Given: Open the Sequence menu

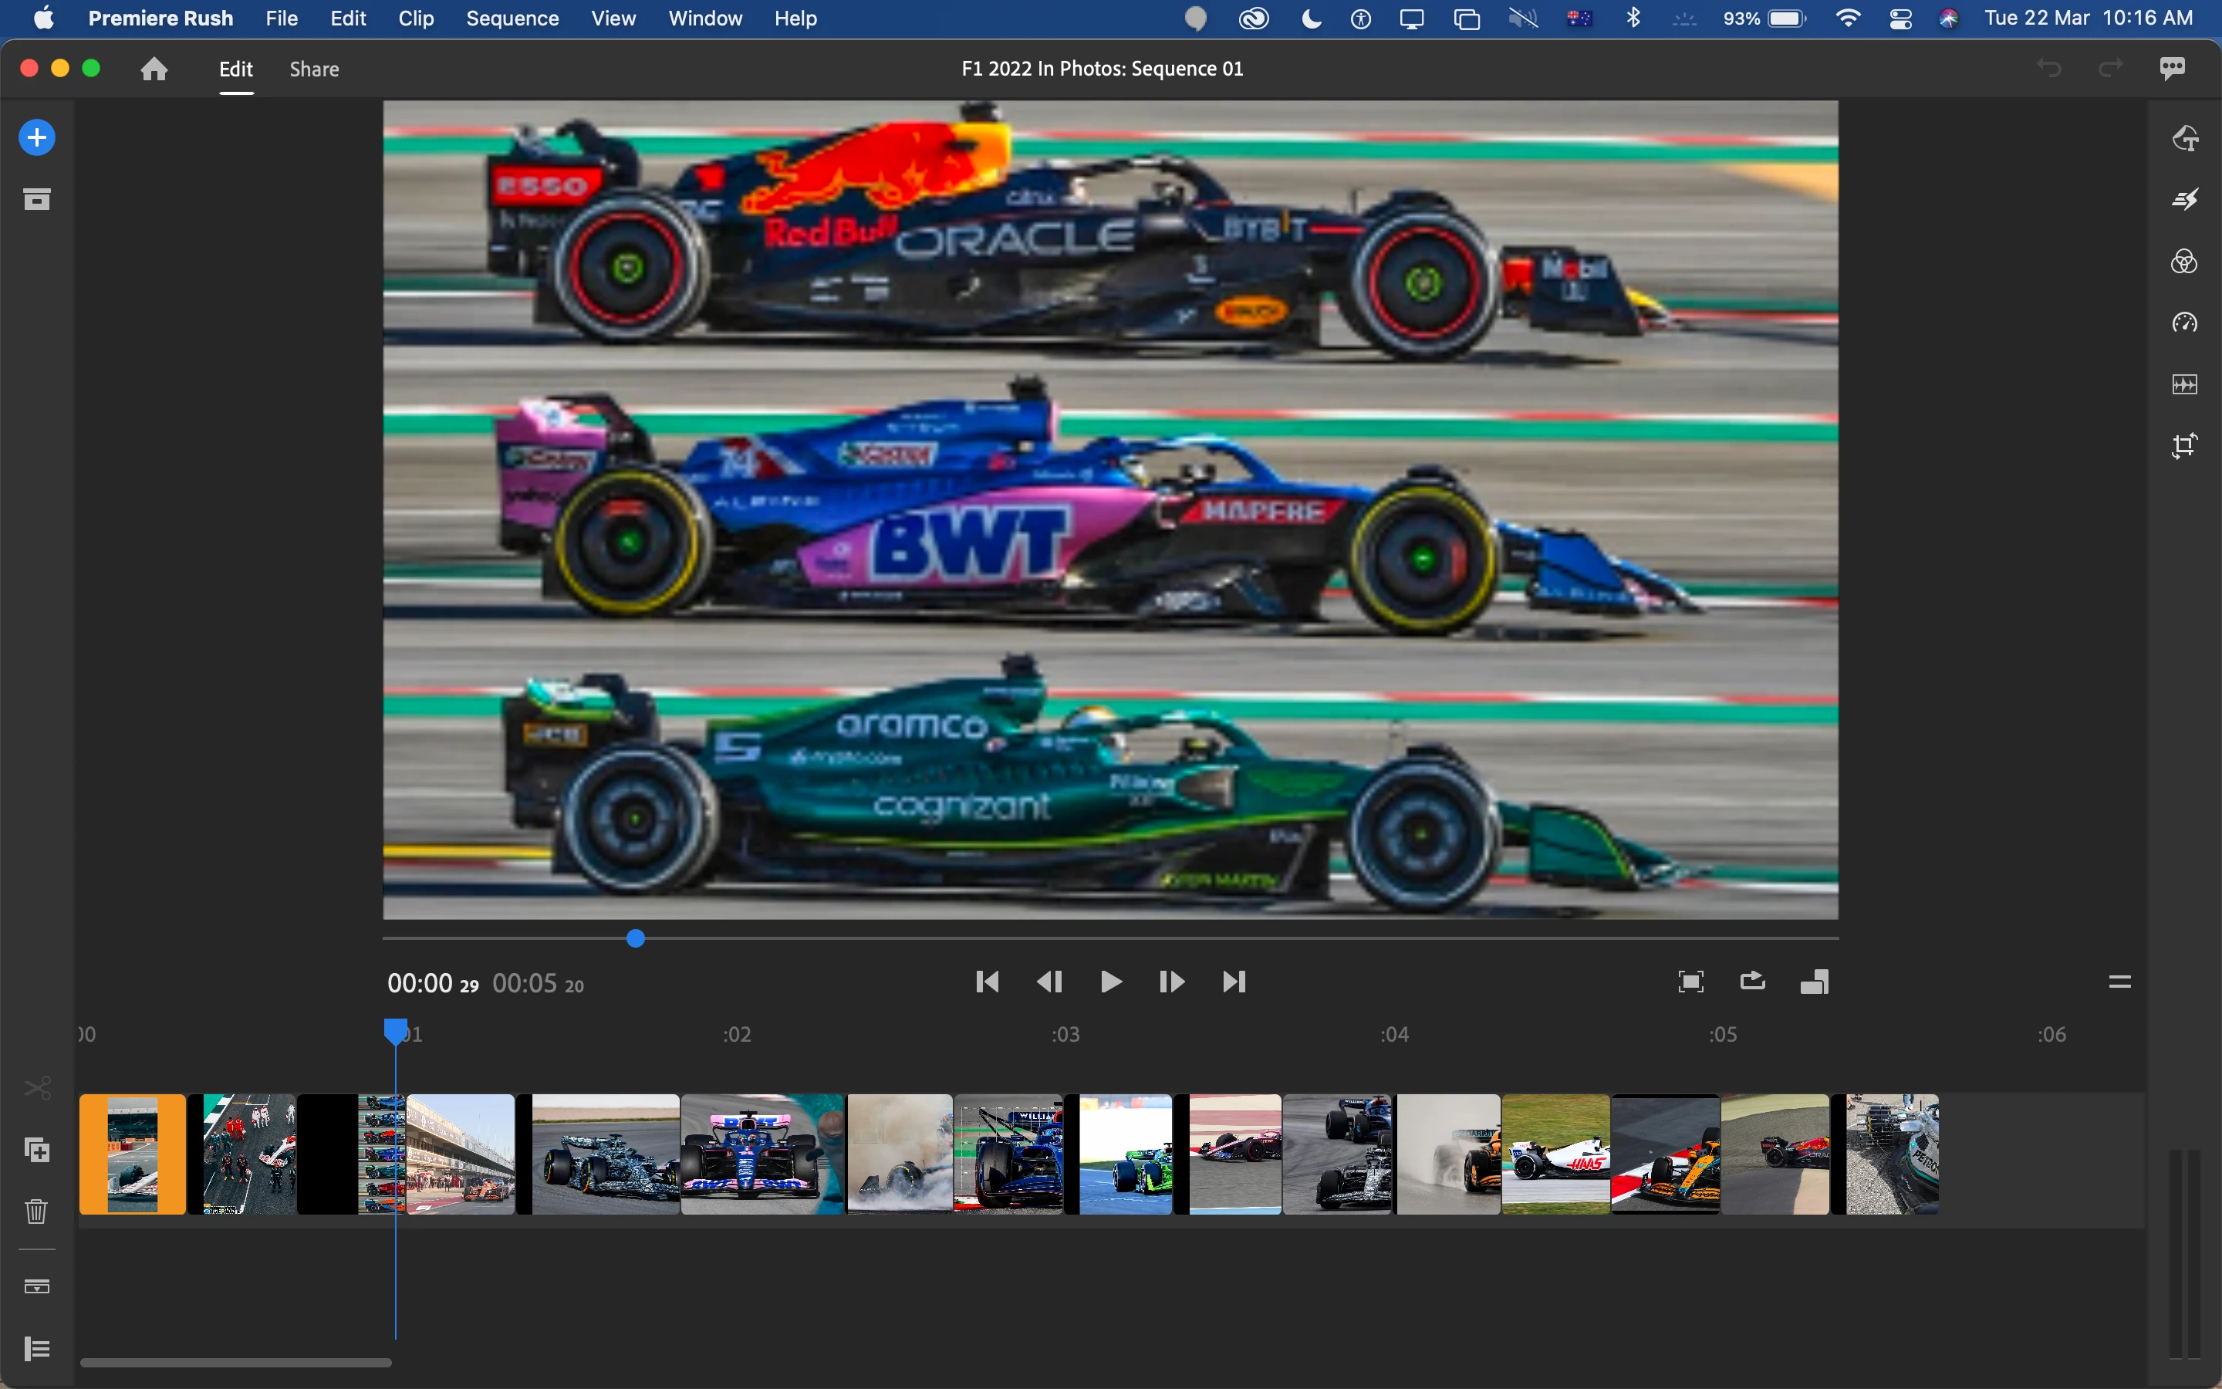Looking at the screenshot, I should pyautogui.click(x=512, y=19).
